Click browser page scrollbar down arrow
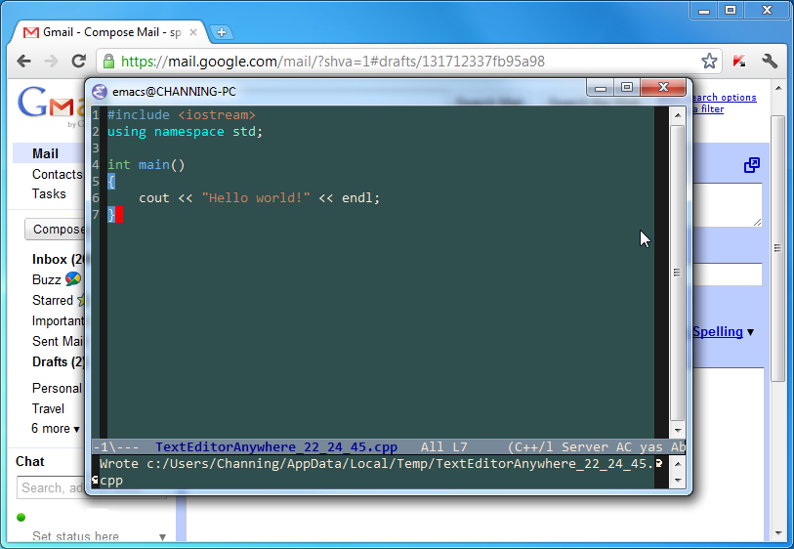 (777, 533)
